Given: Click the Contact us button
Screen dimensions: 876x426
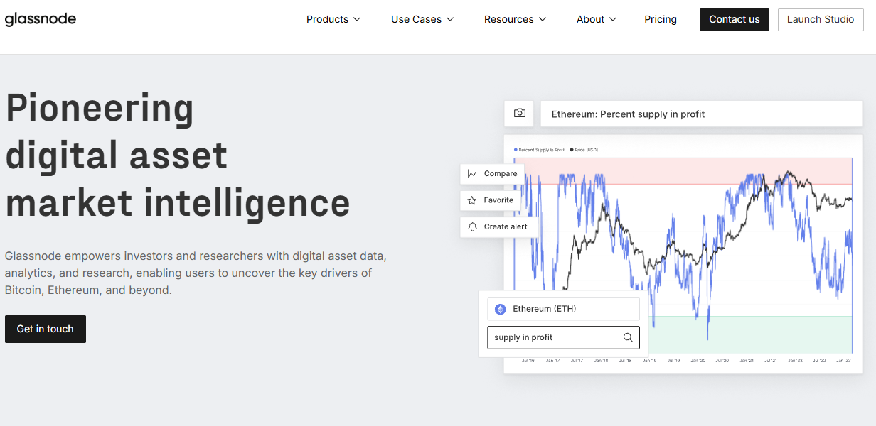Looking at the screenshot, I should pos(734,19).
